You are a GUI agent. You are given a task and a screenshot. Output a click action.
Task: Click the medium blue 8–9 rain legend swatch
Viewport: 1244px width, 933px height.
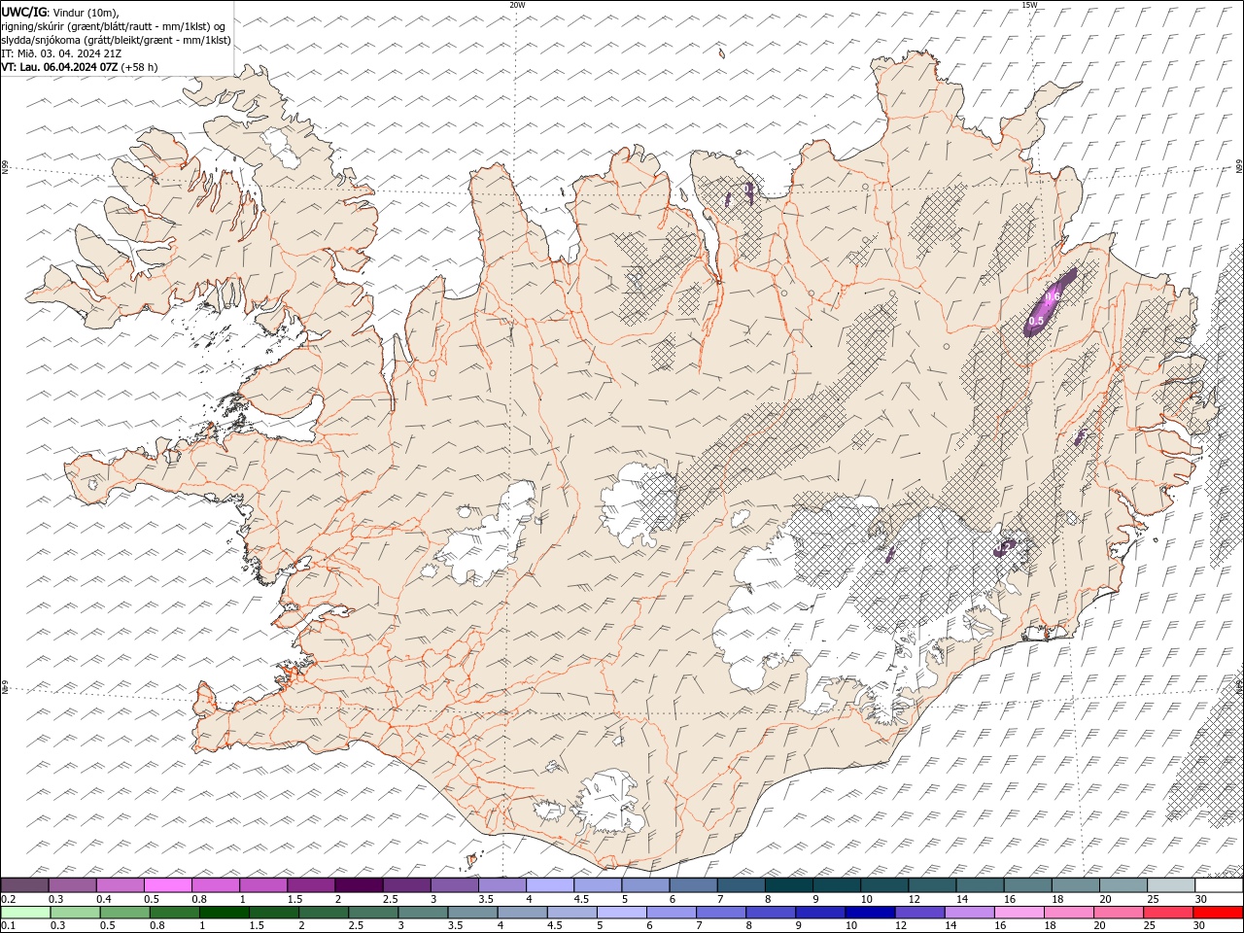(x=770, y=913)
